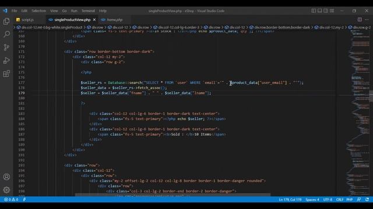Change line endings via CRLF item
Image resolution: width=373 pixels, height=209 pixels.
pos(339,200)
